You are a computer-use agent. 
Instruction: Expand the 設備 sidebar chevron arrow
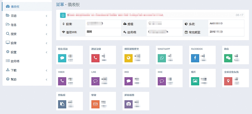pyautogui.click(x=46, y=43)
